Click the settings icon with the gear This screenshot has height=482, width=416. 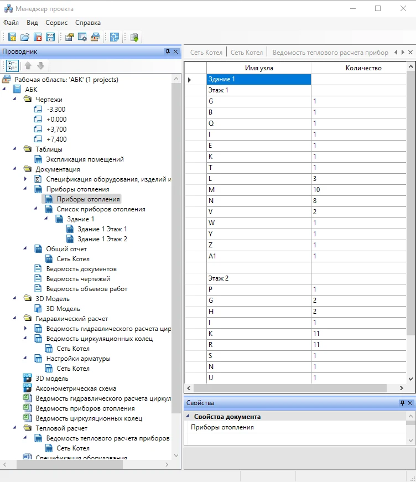tap(82, 37)
